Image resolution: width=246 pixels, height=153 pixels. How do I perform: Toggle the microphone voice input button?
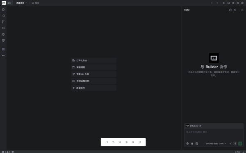coord(235,144)
